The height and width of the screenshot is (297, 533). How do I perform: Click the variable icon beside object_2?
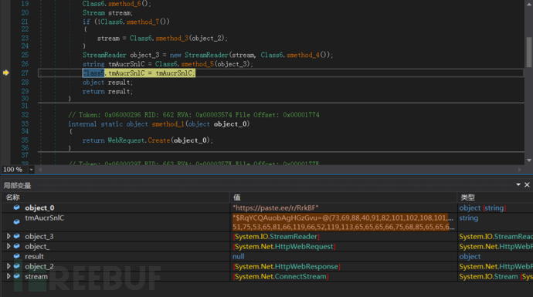pyautogui.click(x=16, y=266)
